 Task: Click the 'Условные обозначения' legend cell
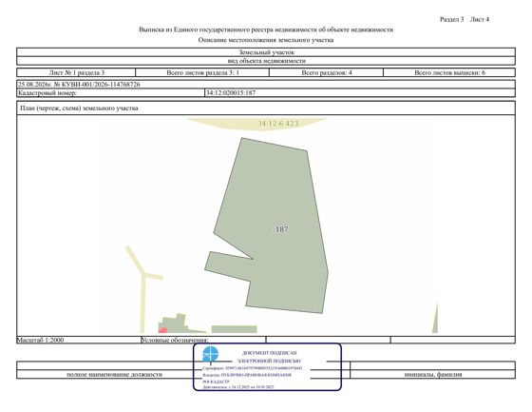(x=203, y=340)
